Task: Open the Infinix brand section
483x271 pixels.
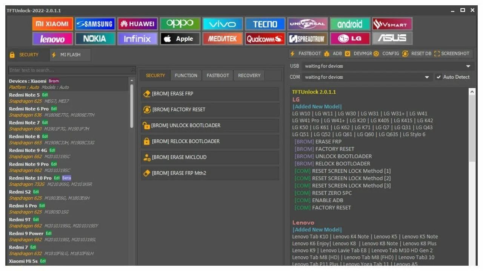Action: click(137, 38)
